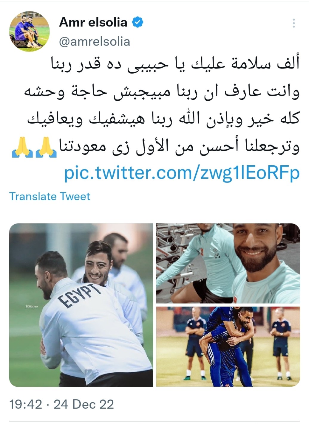
Task: Open the tweet's three-dot more options menu
Action: pyautogui.click(x=294, y=23)
